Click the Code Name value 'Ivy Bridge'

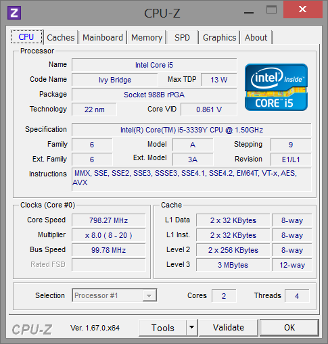pos(115,80)
